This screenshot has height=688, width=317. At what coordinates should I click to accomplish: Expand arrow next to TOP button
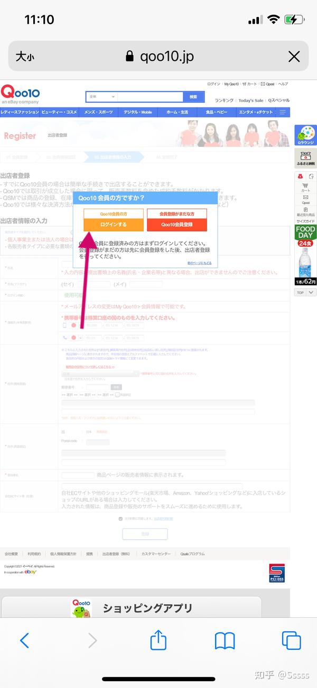311,292
